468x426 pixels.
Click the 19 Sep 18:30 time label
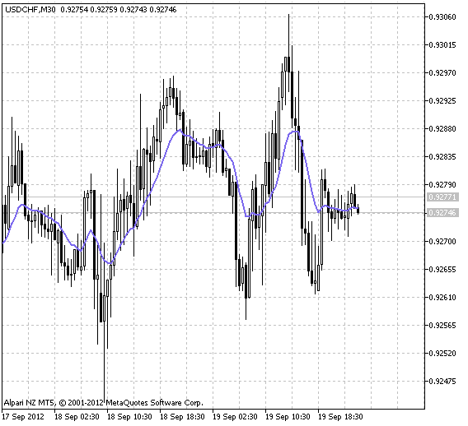pos(340,417)
